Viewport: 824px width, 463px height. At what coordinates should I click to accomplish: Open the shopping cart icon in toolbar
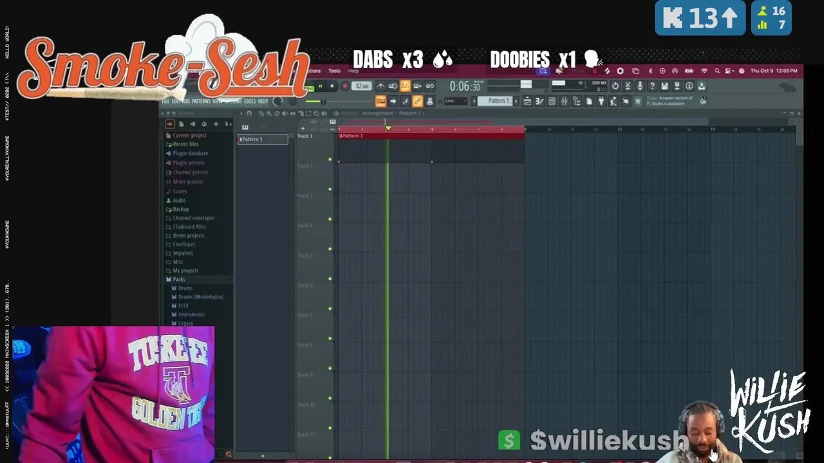click(638, 101)
